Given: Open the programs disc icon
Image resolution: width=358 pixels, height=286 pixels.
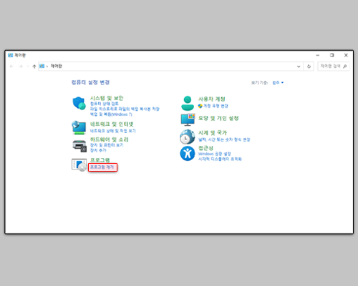Looking at the screenshot, I should click(79, 165).
